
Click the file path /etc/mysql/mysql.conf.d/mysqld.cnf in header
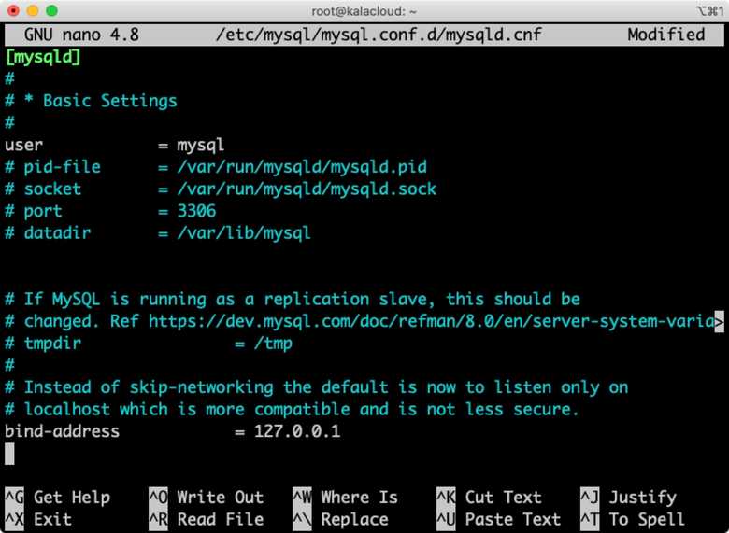[x=379, y=35]
